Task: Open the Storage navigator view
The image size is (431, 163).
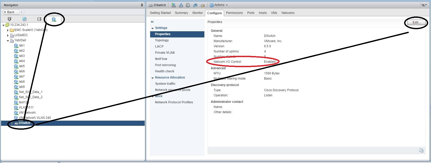Action: click(x=39, y=19)
